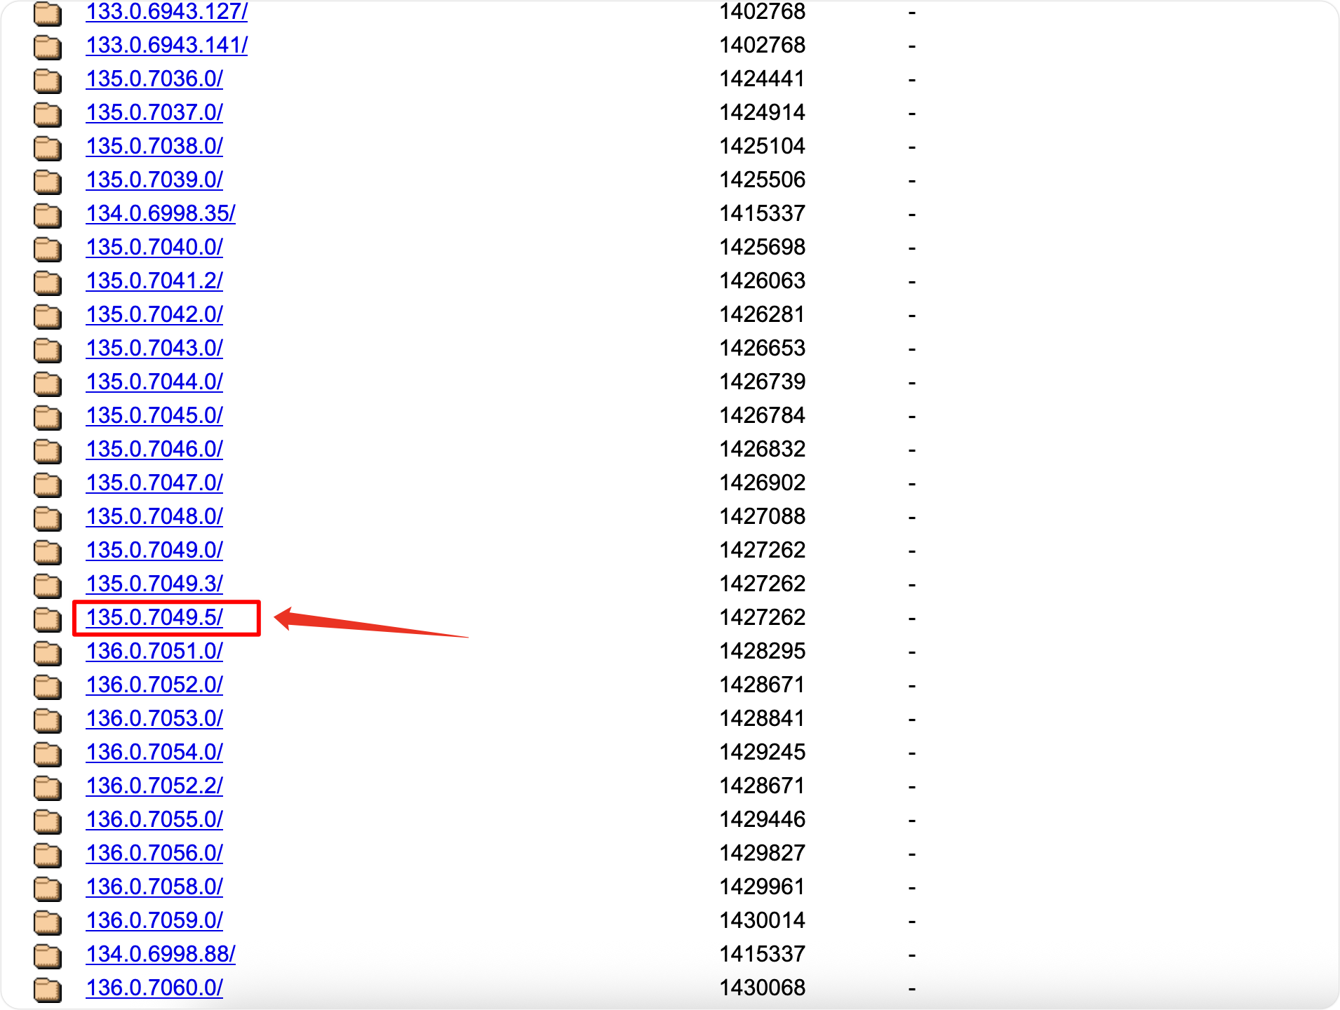
Task: Click the folder icon beside 135.0.7049.5
Action: 47,618
